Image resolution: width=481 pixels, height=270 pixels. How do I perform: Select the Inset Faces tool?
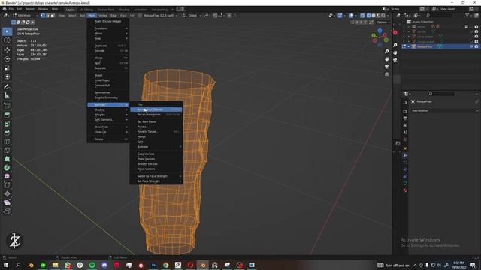(x=7, y=124)
